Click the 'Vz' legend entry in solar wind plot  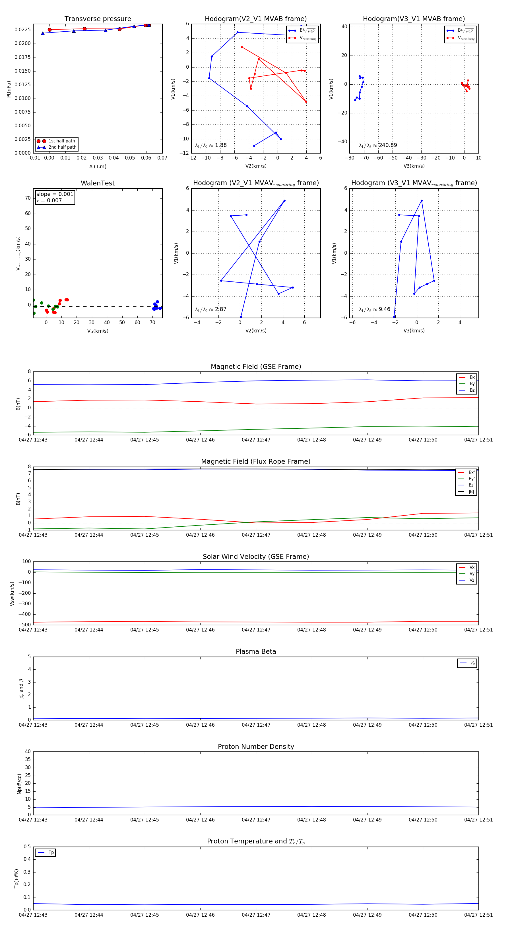click(467, 580)
